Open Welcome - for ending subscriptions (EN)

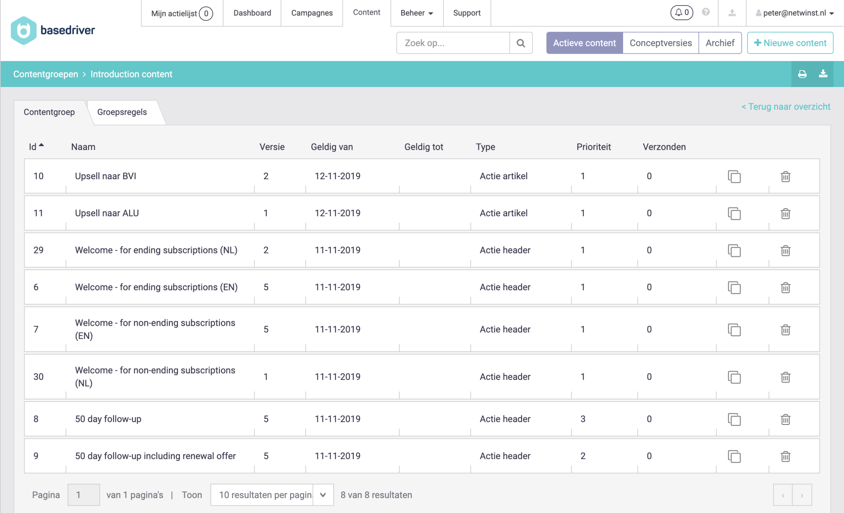156,287
